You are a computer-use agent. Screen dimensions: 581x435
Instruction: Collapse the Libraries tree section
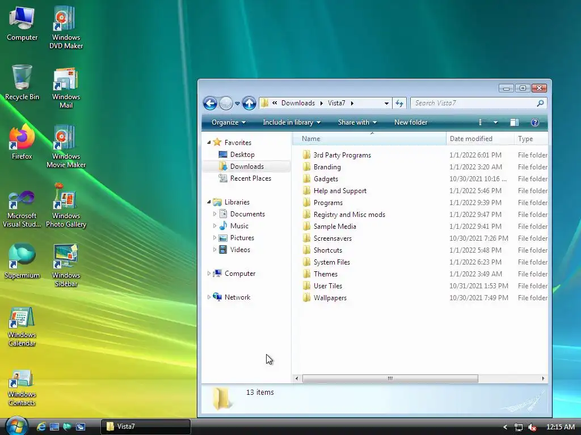tap(209, 202)
